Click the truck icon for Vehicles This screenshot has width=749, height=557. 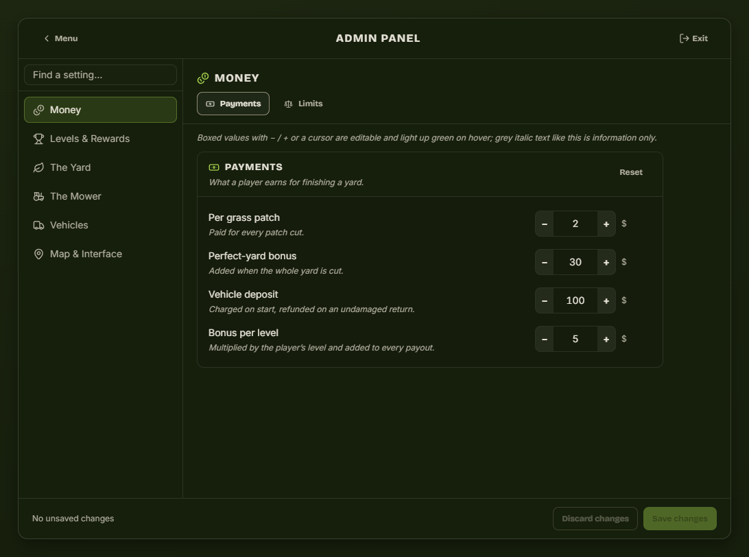[38, 225]
